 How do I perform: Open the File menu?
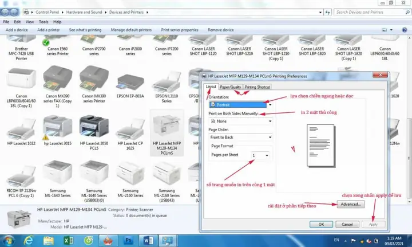[6, 22]
